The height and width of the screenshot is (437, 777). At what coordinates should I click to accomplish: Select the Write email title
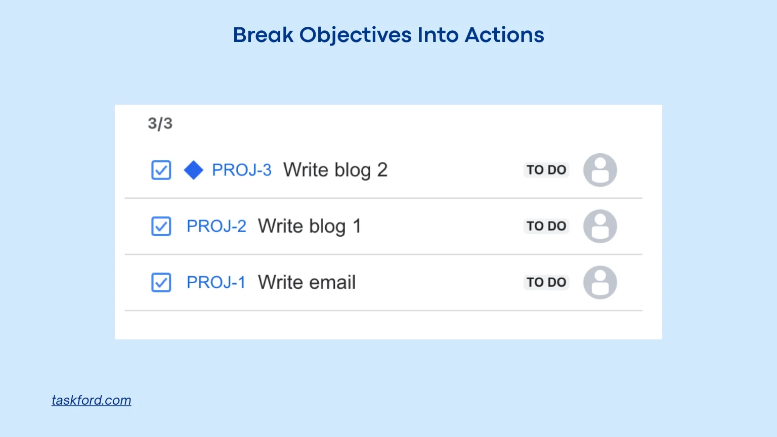[307, 282]
